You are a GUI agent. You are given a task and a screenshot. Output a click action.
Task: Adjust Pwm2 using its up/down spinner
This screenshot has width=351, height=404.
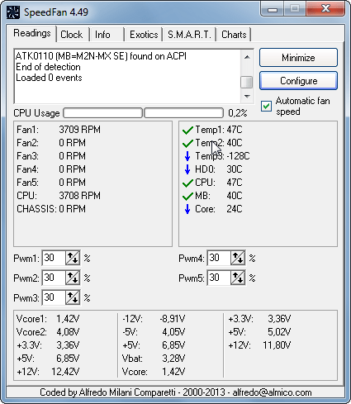click(73, 278)
